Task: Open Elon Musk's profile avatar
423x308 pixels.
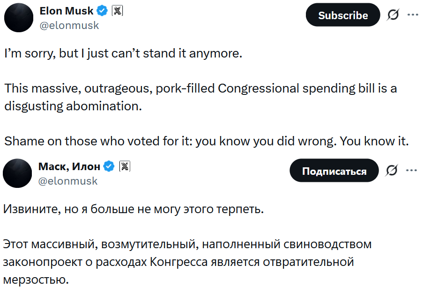Action: 19,17
